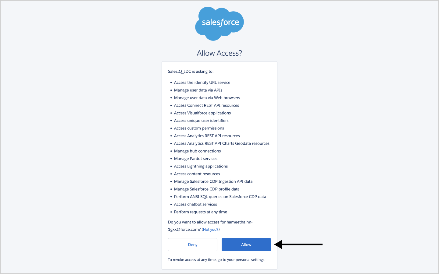The height and width of the screenshot is (274, 439).
Task: Click 'Manage user data via APIs' item
Action: (x=198, y=90)
